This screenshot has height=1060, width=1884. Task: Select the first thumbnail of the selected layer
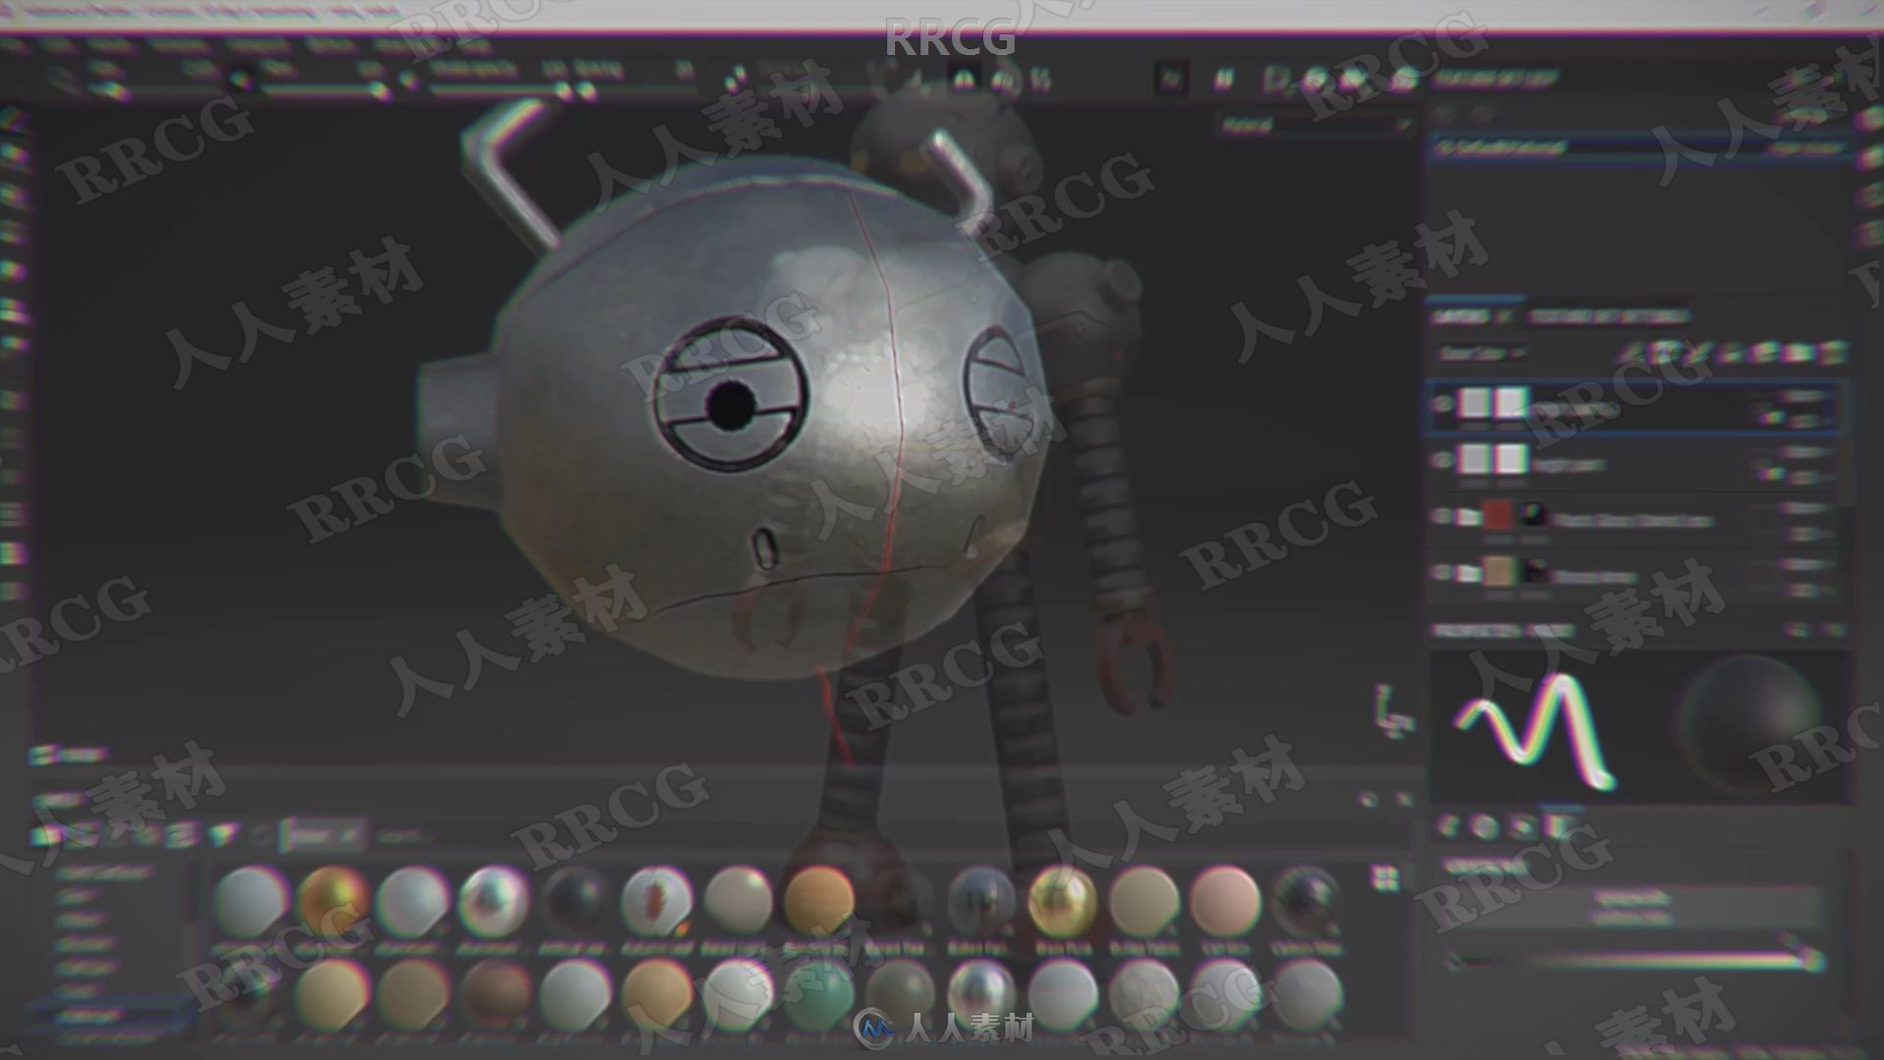1474,402
